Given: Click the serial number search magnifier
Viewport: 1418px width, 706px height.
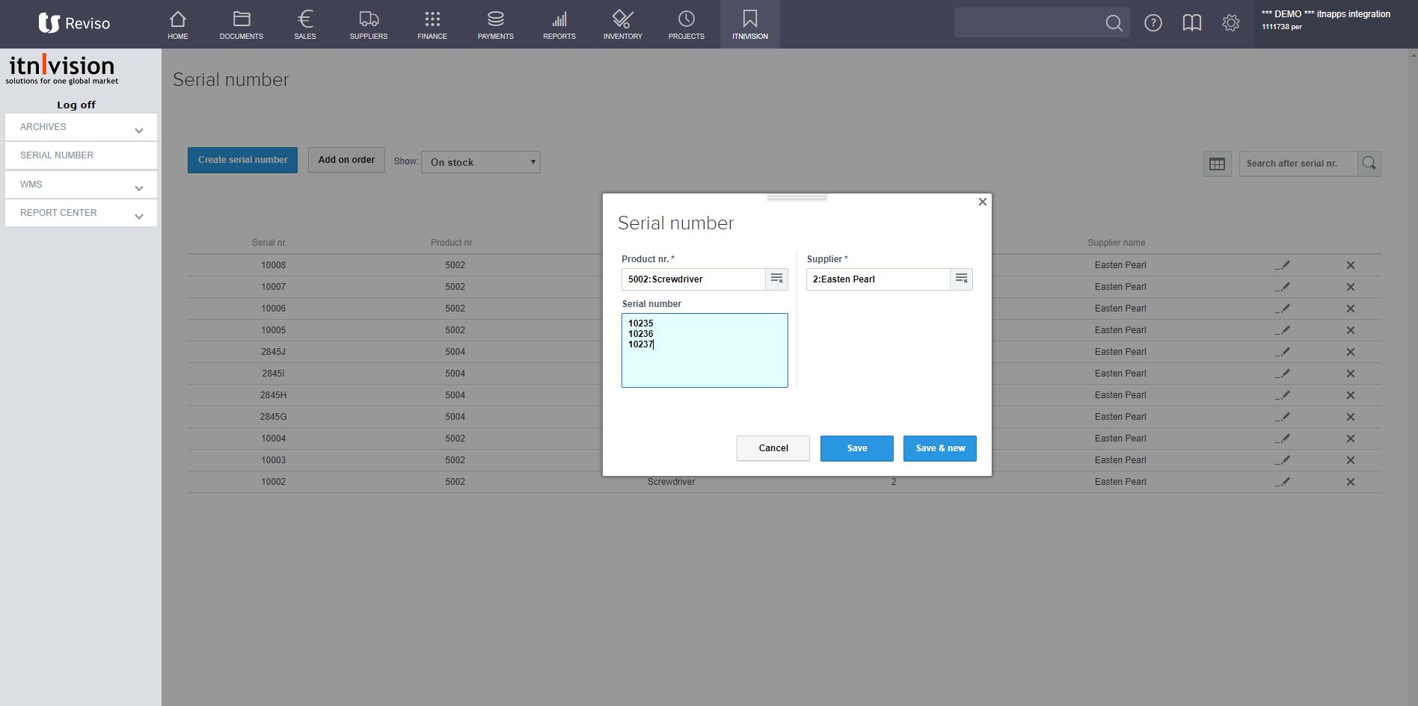Looking at the screenshot, I should pos(1369,164).
